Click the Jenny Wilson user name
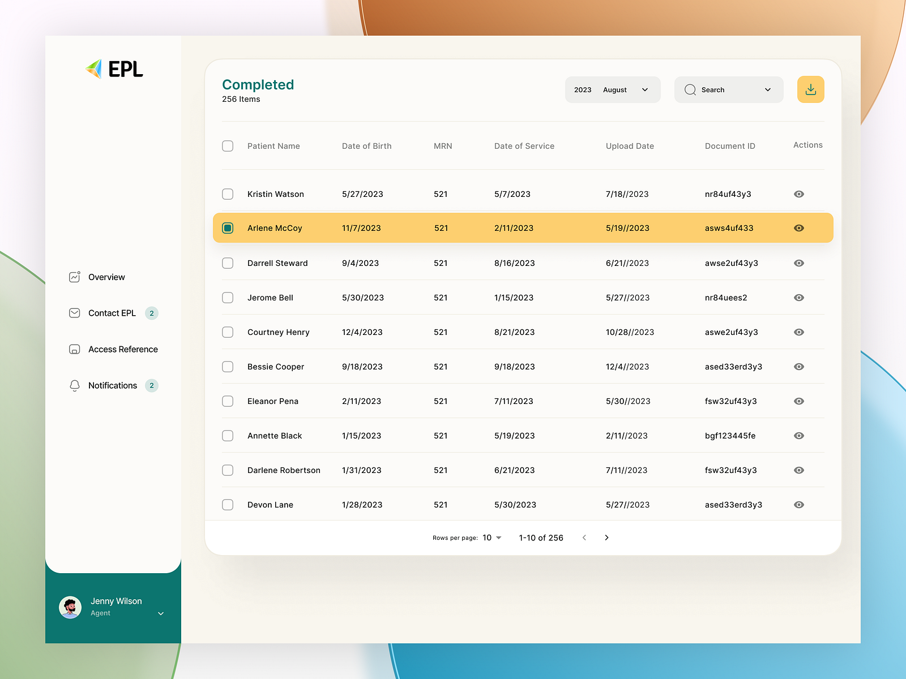Viewport: 906px width, 679px height. (116, 601)
